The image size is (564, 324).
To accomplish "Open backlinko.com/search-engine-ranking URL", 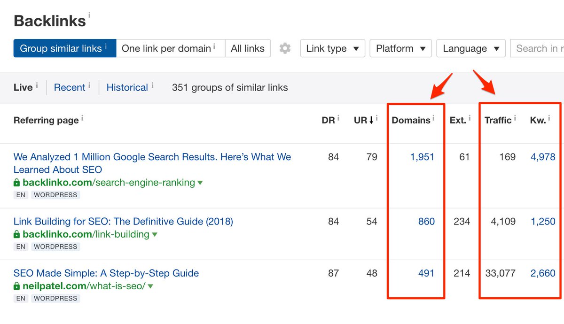I will click(109, 182).
